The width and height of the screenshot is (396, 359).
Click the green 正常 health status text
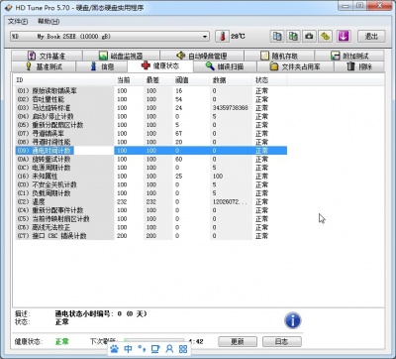coord(61,341)
